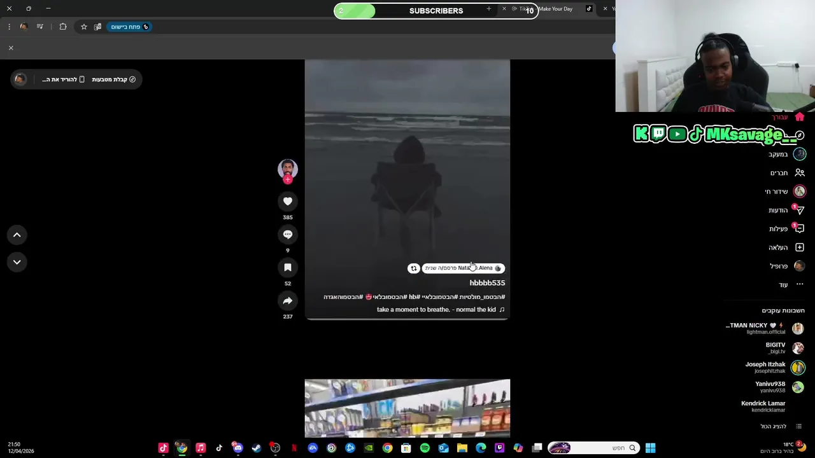Viewport: 815px width, 458px height.
Task: Share the video with the arrow icon
Action: 288,301
